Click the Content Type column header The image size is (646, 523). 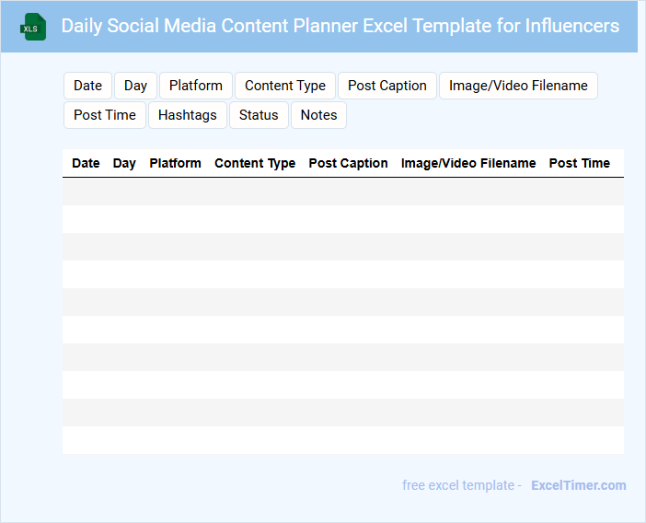click(x=255, y=163)
